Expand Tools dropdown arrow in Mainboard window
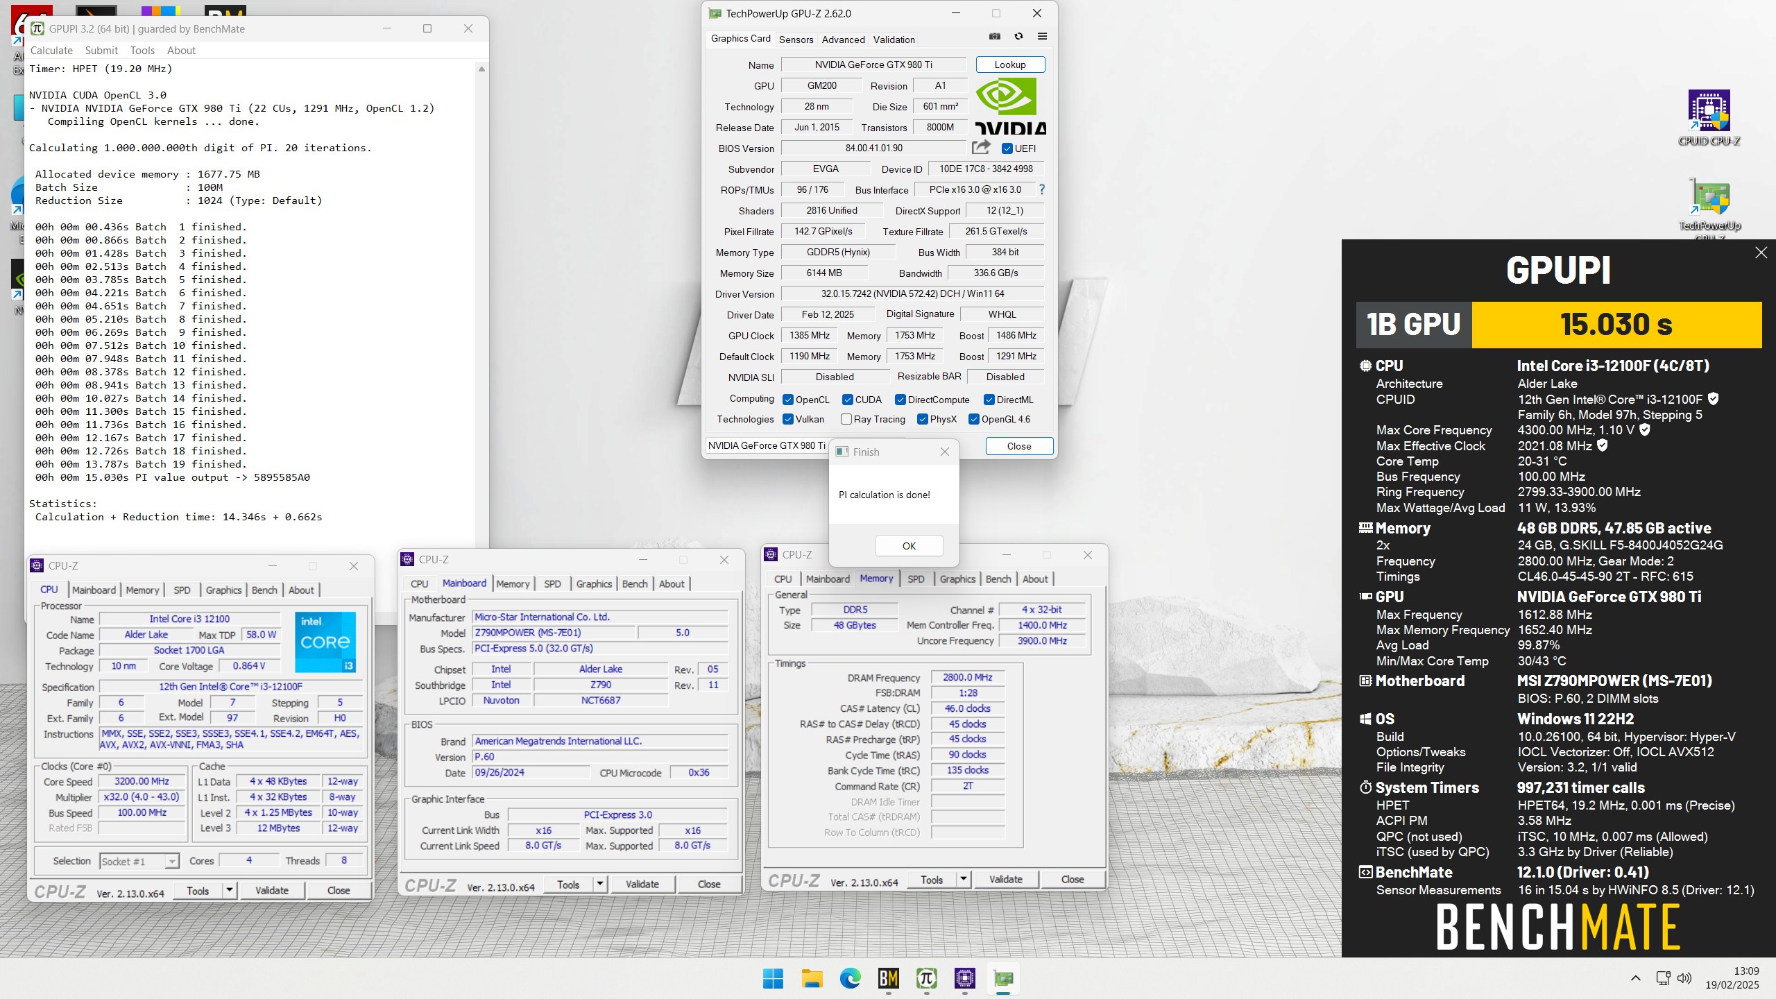The image size is (1776, 999). (x=600, y=884)
